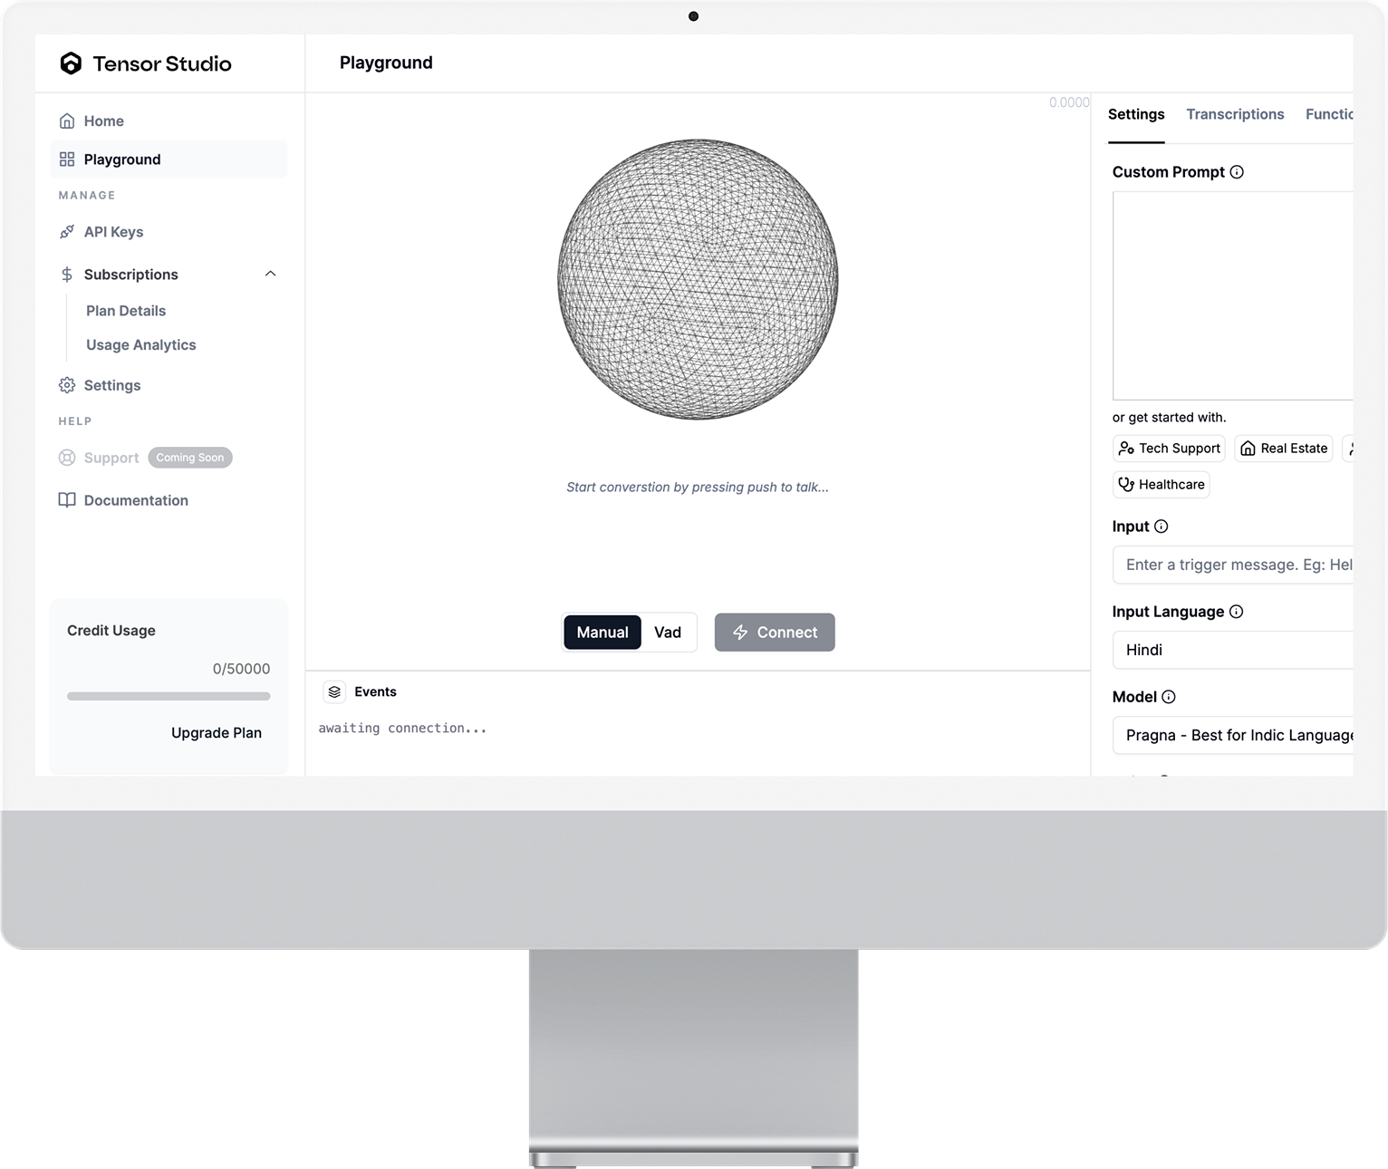Switch to Manual mode

tap(602, 633)
